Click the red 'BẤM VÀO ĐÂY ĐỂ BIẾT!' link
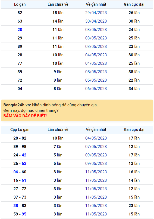The image size is (154, 219). 25,116
